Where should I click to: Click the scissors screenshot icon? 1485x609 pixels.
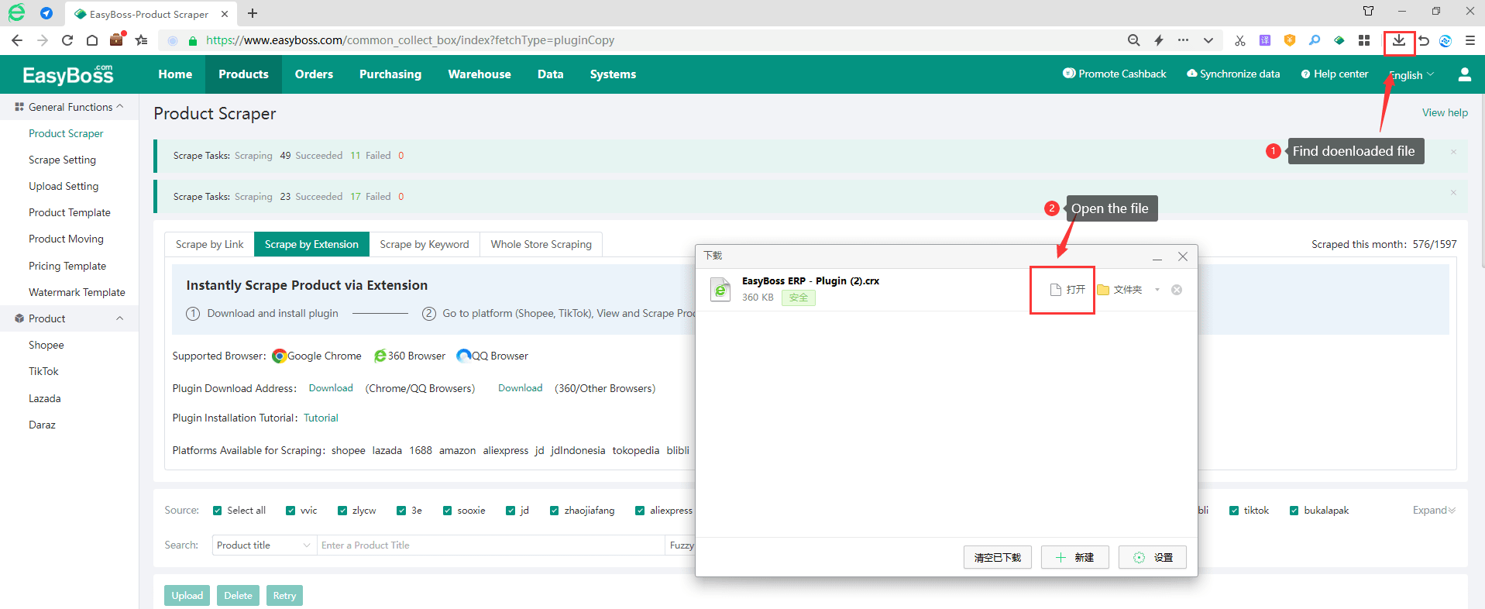pyautogui.click(x=1240, y=40)
